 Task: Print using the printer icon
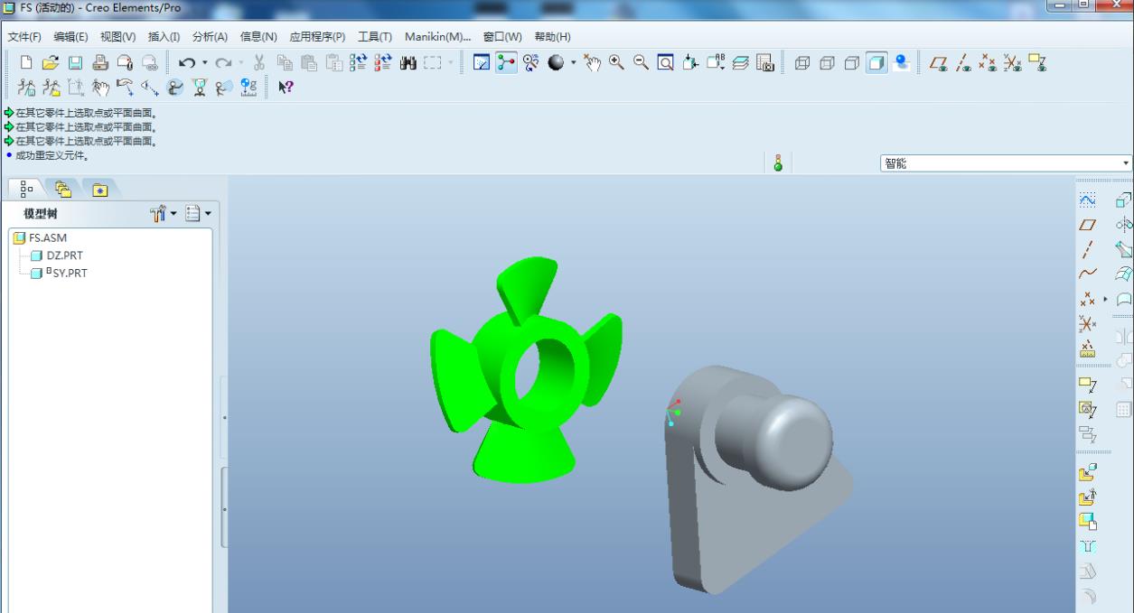click(x=100, y=63)
